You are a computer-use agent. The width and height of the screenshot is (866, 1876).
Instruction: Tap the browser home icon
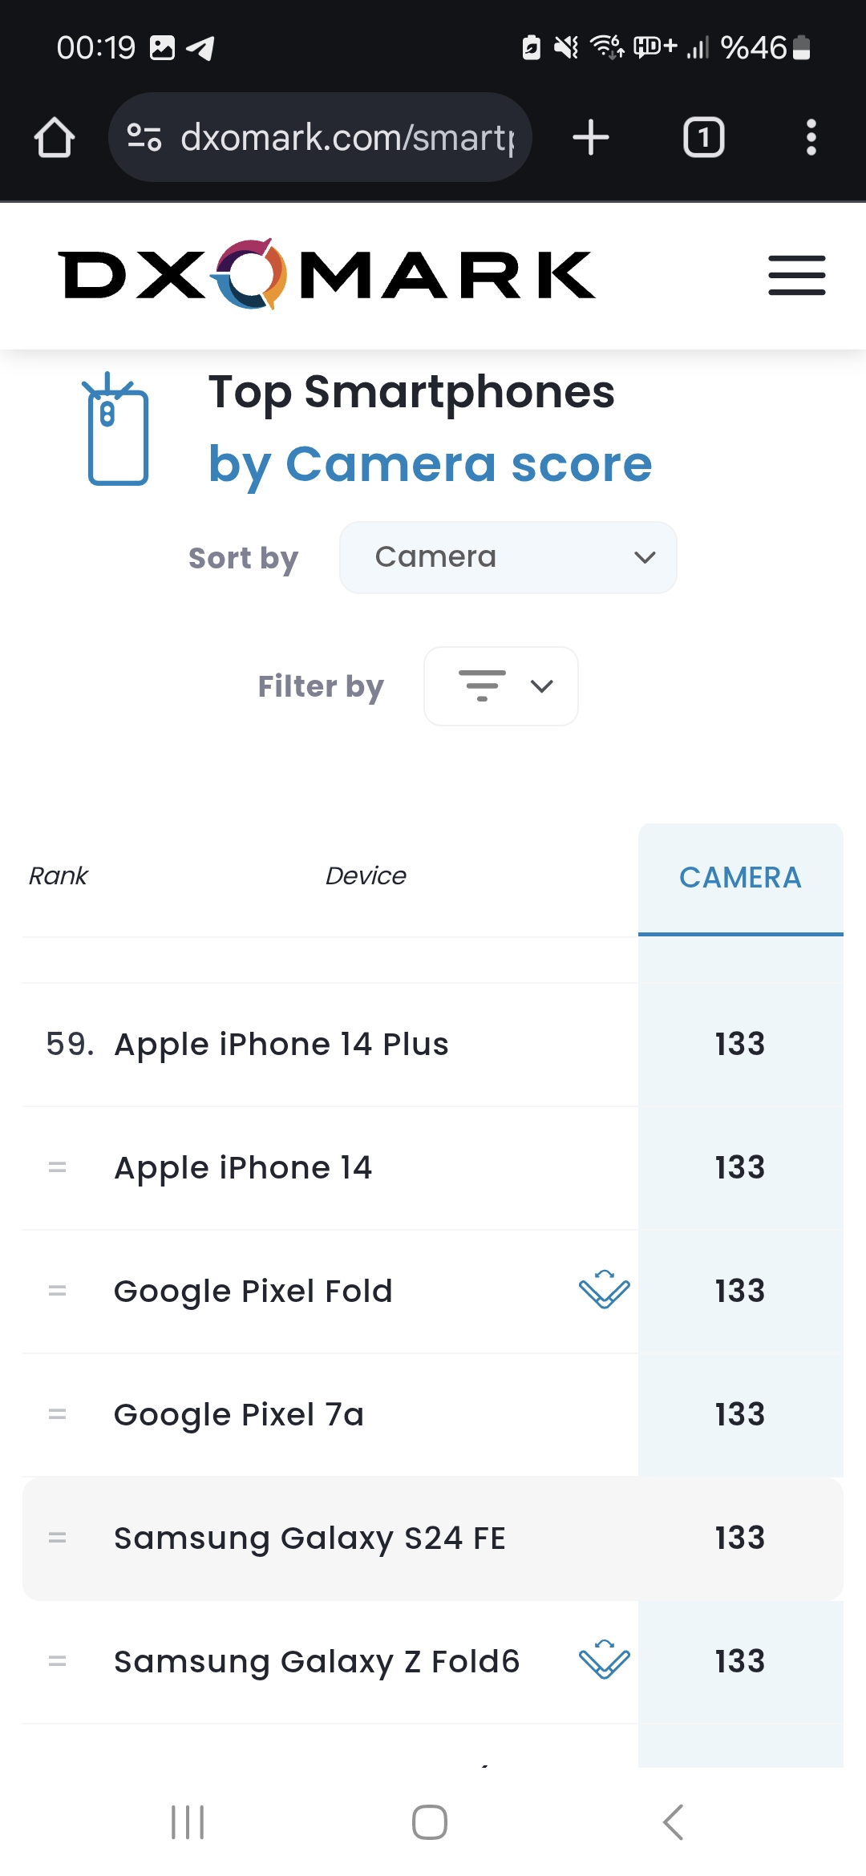55,137
